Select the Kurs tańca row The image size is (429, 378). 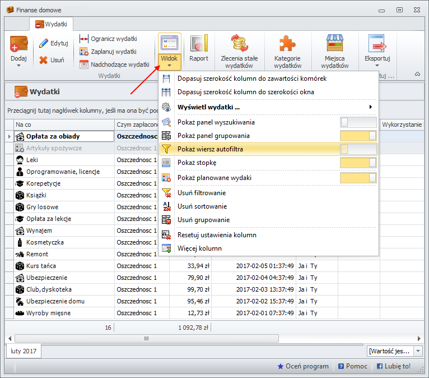(x=41, y=266)
